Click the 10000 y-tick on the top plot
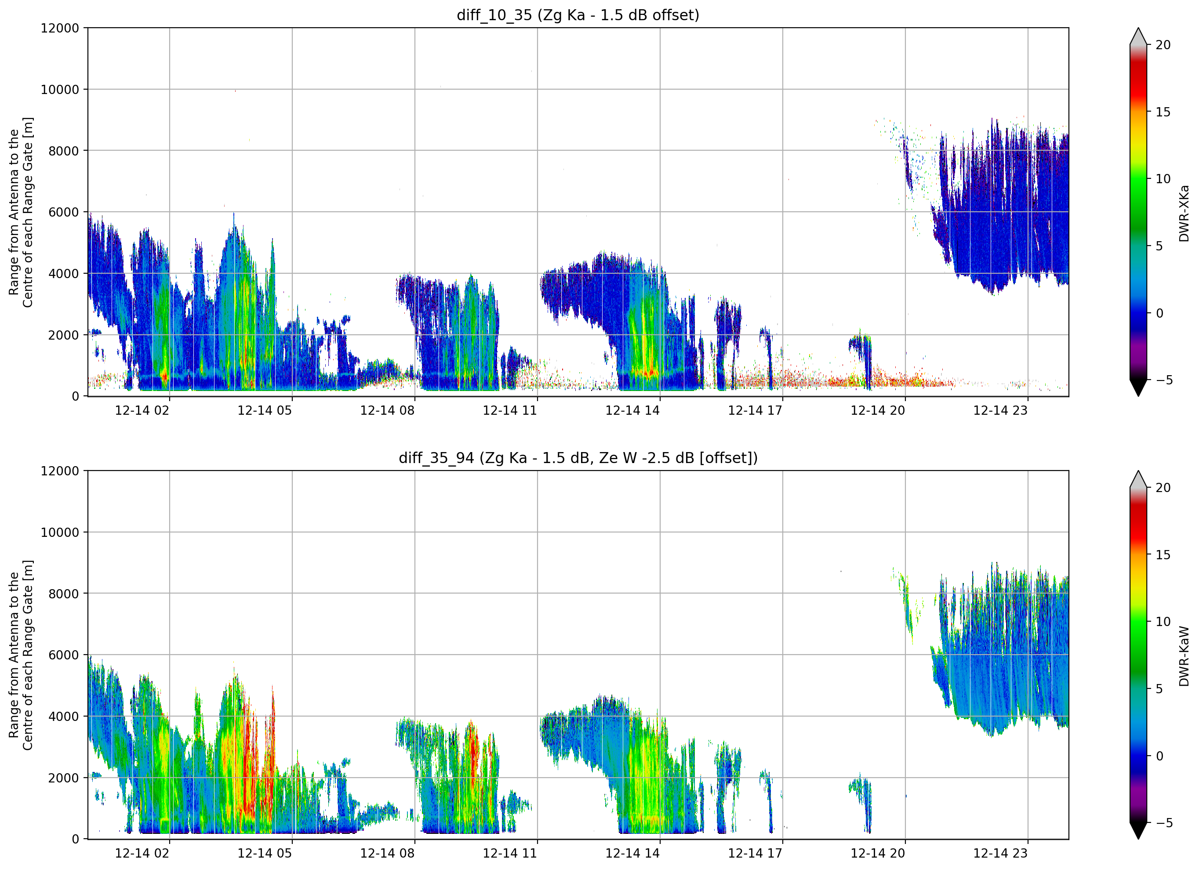This screenshot has height=869, width=1199. 60,89
